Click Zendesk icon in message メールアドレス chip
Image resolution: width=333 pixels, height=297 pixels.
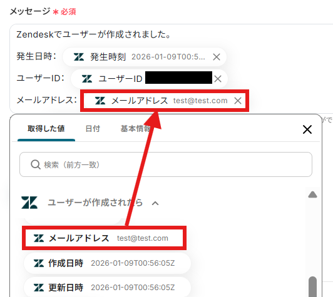point(100,101)
